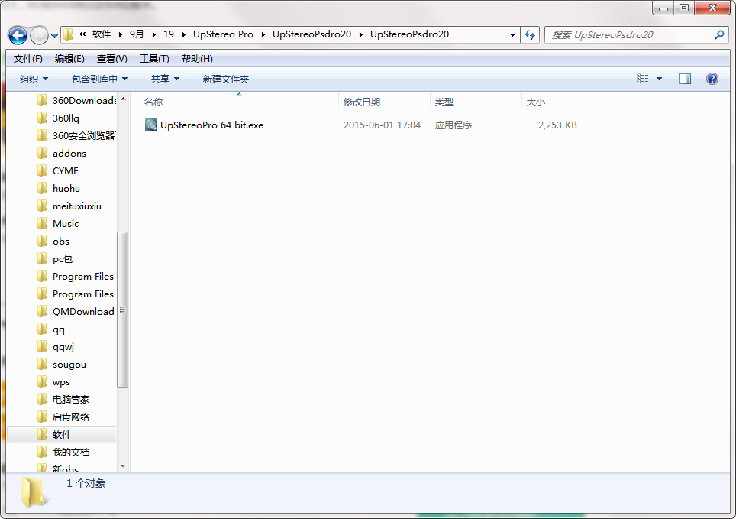This screenshot has width=736, height=519.
Task: Click the change view icon
Action: 643,79
